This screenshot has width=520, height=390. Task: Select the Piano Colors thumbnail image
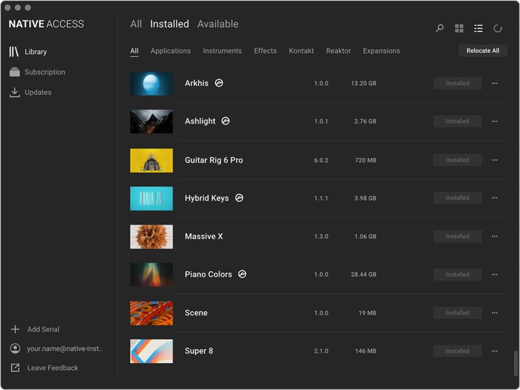coord(152,275)
